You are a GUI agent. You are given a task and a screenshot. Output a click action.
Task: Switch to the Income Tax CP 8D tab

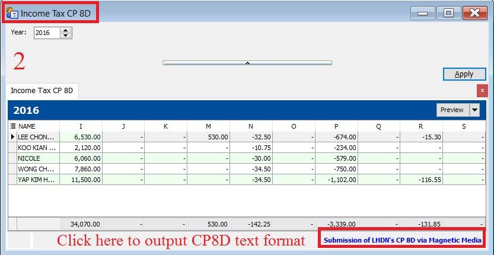42,91
